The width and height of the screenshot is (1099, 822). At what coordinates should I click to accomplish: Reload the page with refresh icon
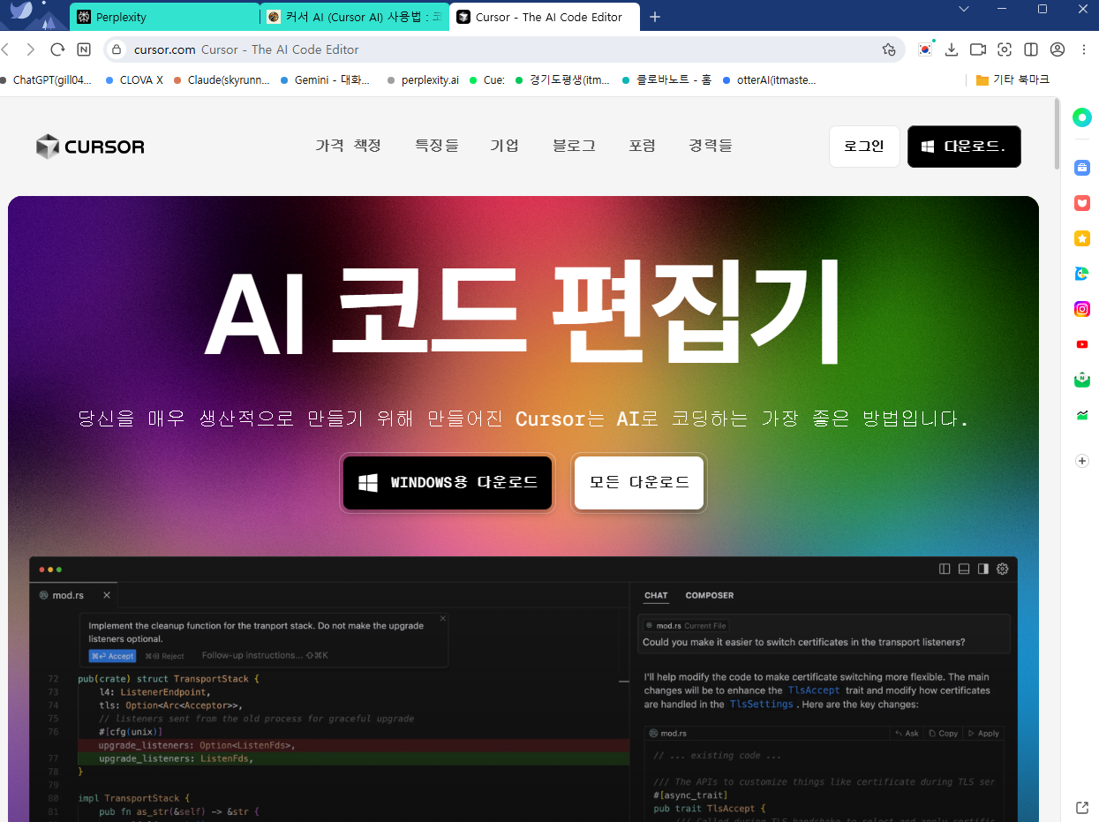[57, 49]
